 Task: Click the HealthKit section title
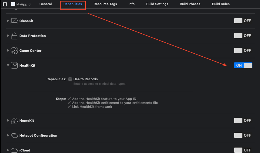tap(27, 65)
